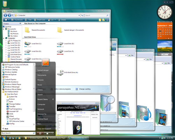Expand DVD-RAM Drive tree node
The height and width of the screenshot is (140, 175).
tap(6, 55)
